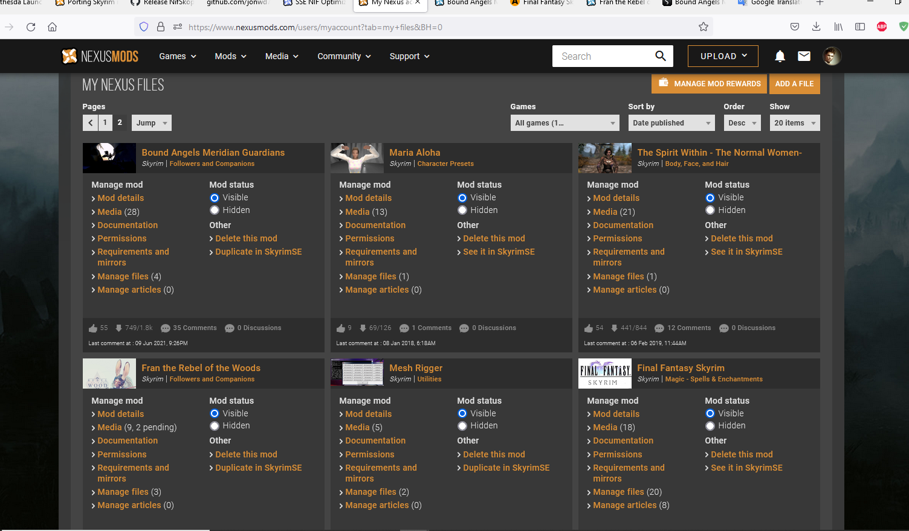Bookmark page with the star icon
909x531 pixels.
(x=703, y=27)
